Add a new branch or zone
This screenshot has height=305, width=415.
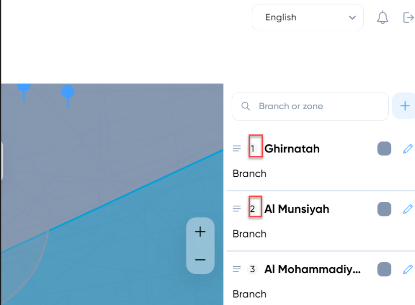coord(405,106)
